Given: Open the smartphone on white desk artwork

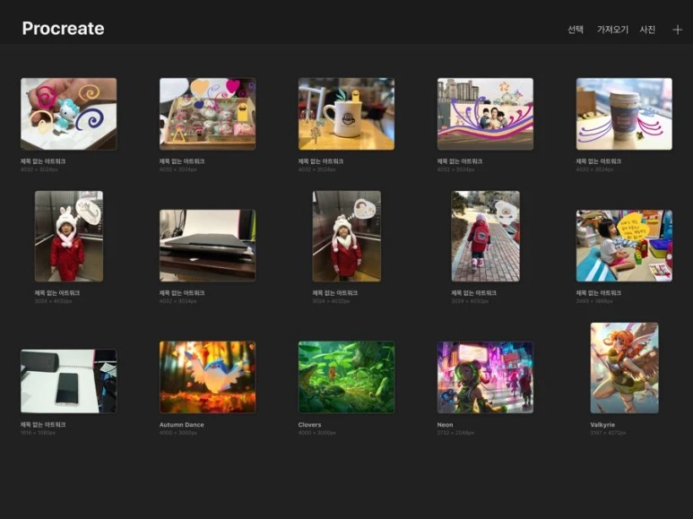Looking at the screenshot, I should coord(68,381).
